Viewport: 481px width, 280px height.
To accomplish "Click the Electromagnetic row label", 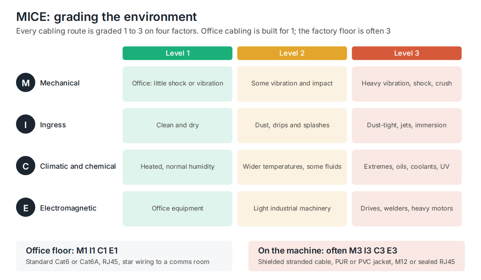I will [x=68, y=208].
